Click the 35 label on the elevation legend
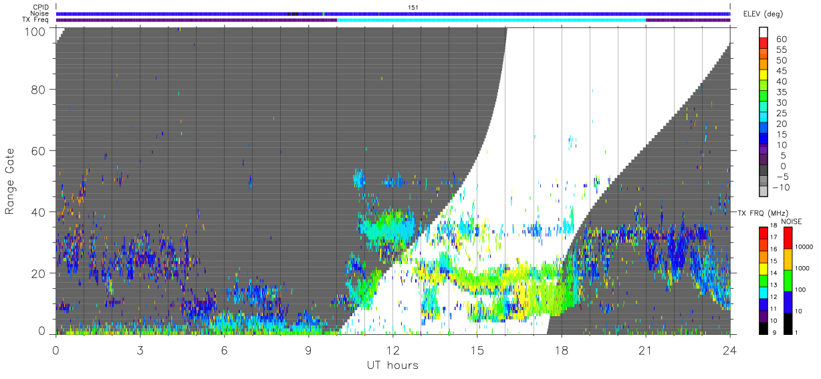821x379 pixels. (x=780, y=92)
